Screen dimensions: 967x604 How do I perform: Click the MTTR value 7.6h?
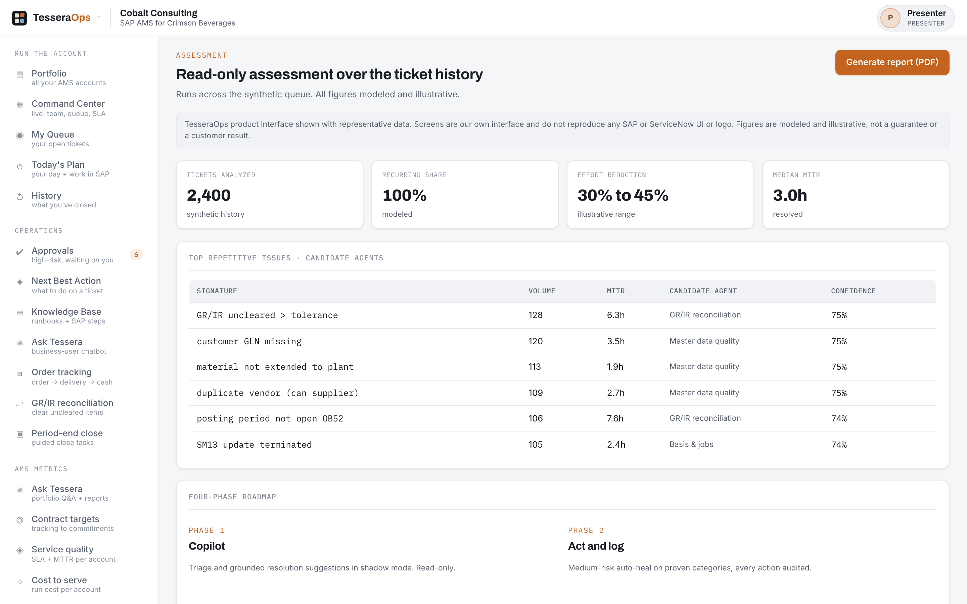click(x=615, y=418)
